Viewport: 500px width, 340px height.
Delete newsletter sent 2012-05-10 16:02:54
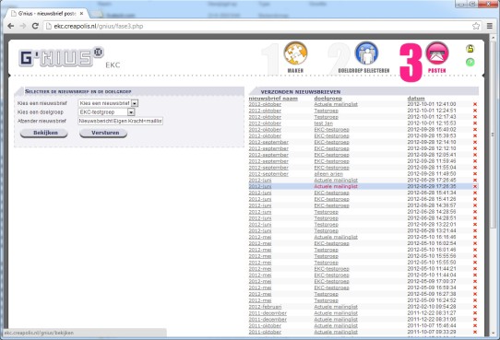(x=475, y=243)
